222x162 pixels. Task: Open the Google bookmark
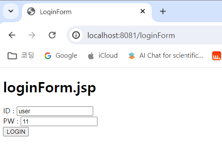click(61, 56)
